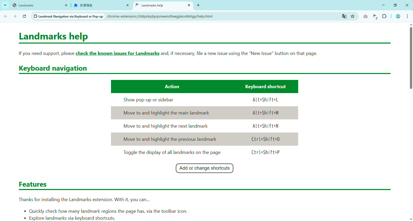Screen dimensions: 413x222
Task: Minimize the Chrome window
Action: coord(383,5)
